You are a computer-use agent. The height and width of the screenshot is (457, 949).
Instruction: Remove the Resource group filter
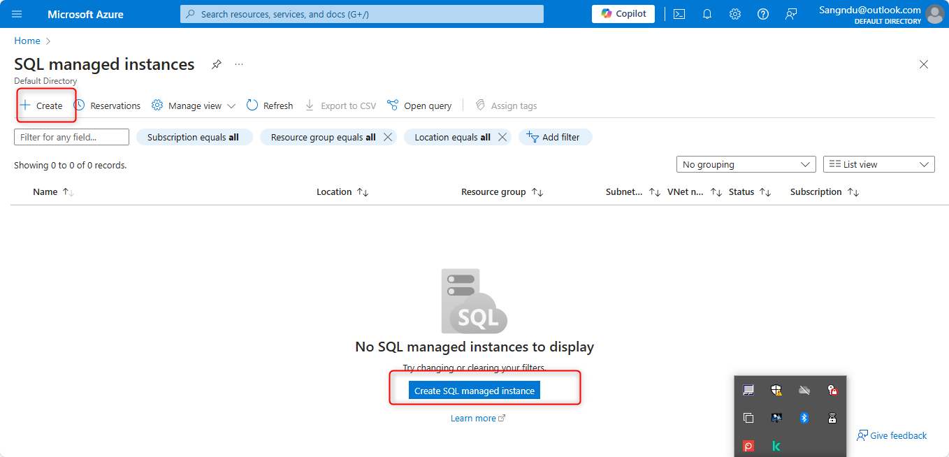tap(388, 137)
